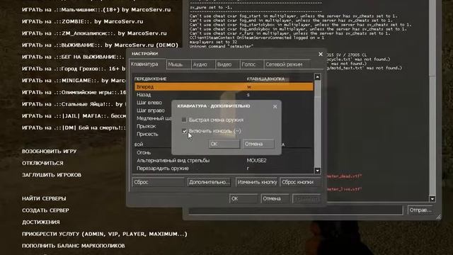Click the 'Сброс' button in settings
Viewport: 453px width, 255px height.
pyautogui.click(x=158, y=182)
